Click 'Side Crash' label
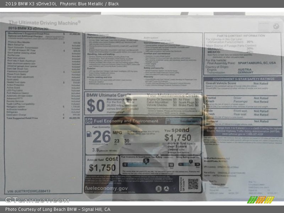Screen dimensions: 284x213 click(x=210, y=113)
